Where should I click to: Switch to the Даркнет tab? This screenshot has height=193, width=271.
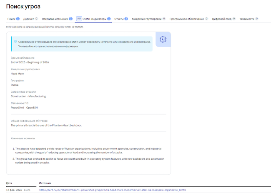(30, 19)
